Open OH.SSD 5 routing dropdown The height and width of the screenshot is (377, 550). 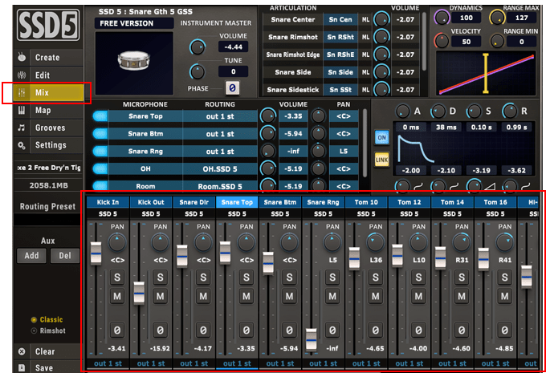pyautogui.click(x=220, y=169)
